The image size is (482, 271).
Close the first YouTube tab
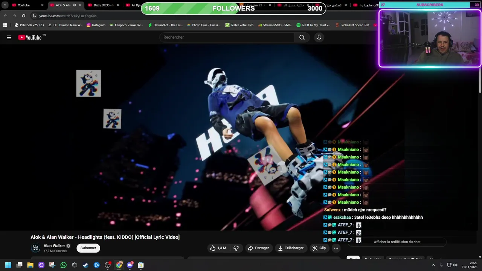(42, 5)
